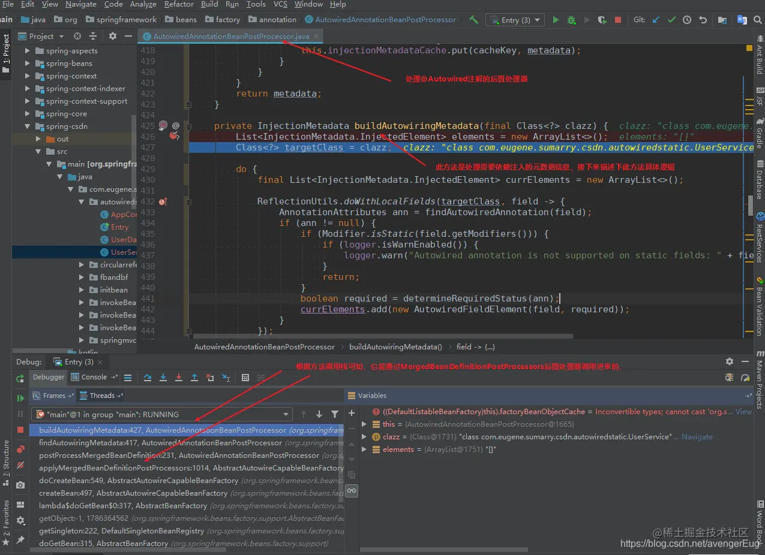
Task: Toggle Mute Breakpoints icon in debug sidebar
Action: pos(20,465)
